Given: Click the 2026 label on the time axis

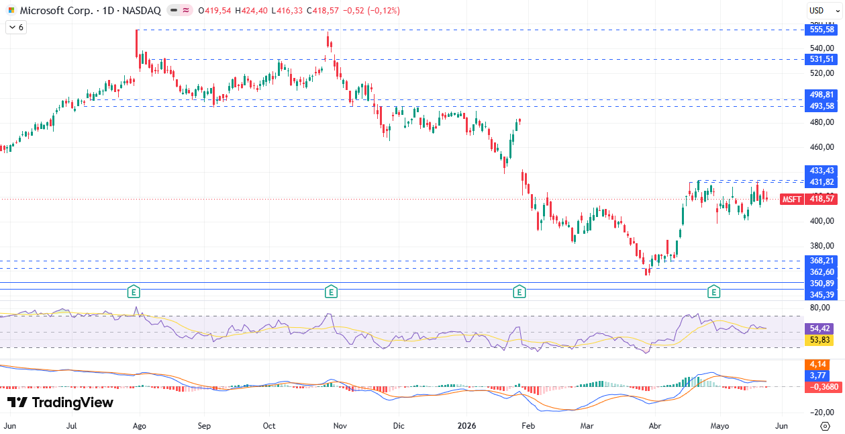Looking at the screenshot, I should 466,426.
